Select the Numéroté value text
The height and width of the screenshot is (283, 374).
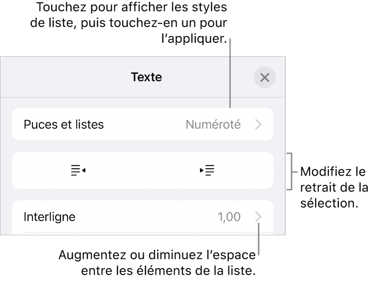(x=213, y=125)
